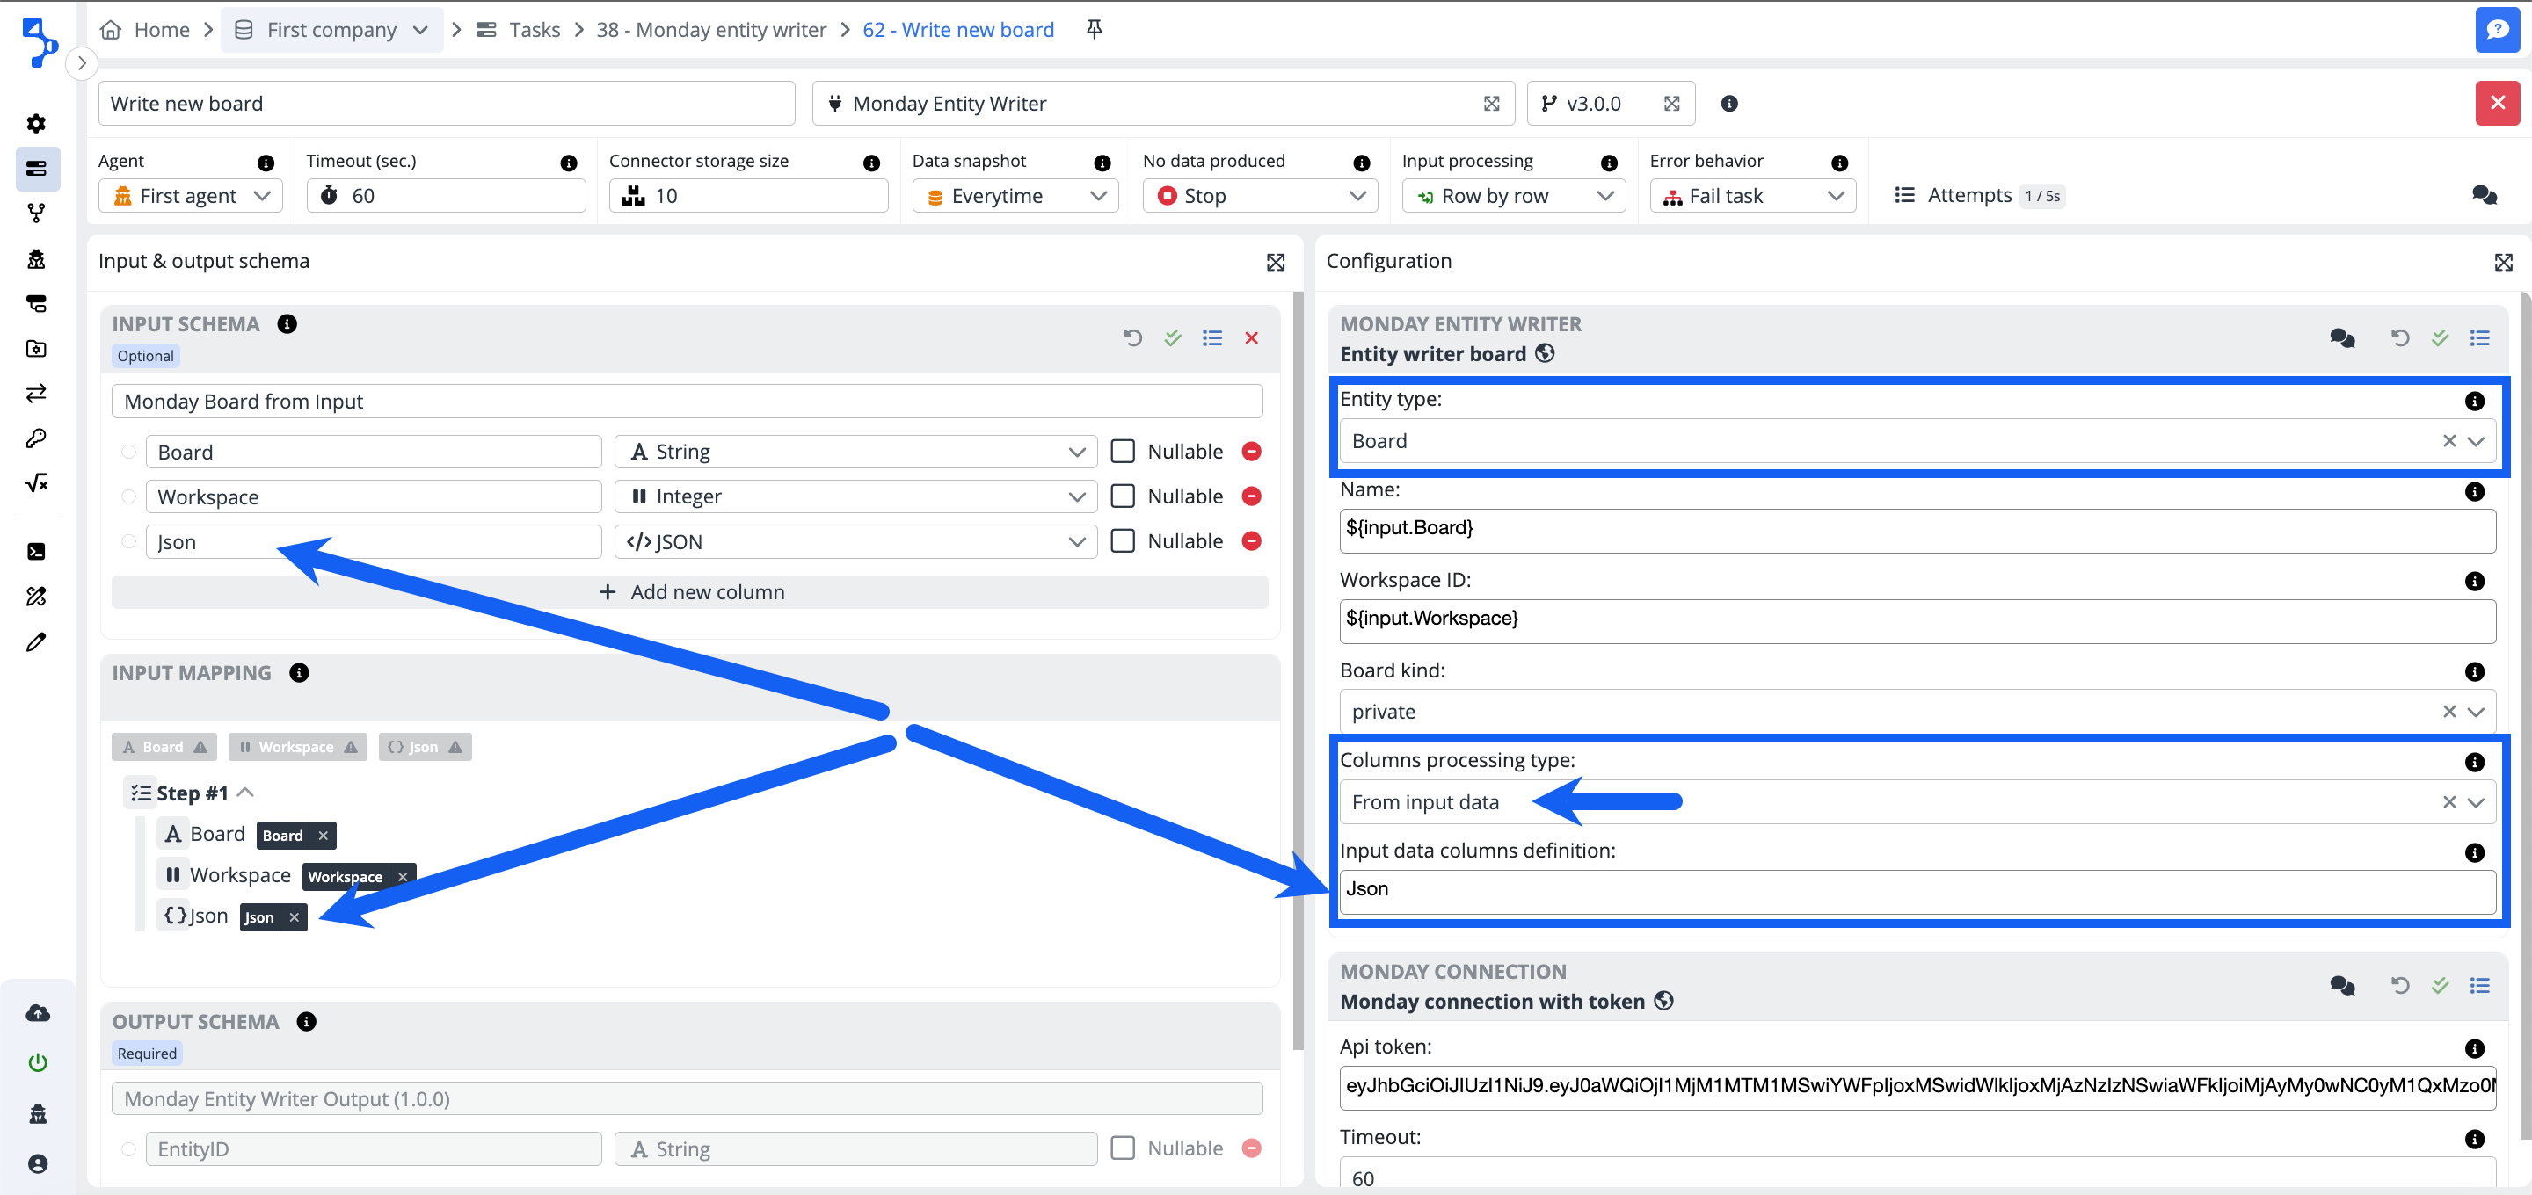Click undo icon in Input Schema header

click(1133, 338)
